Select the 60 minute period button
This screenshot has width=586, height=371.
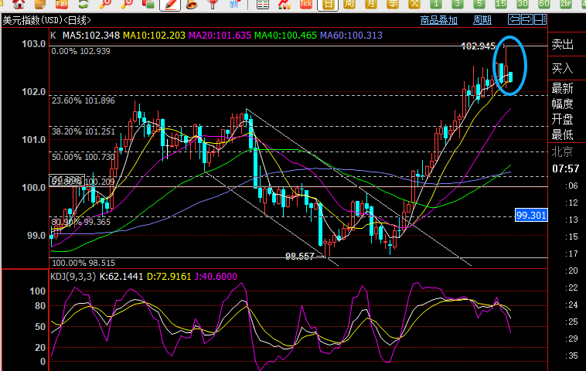(544, 4)
